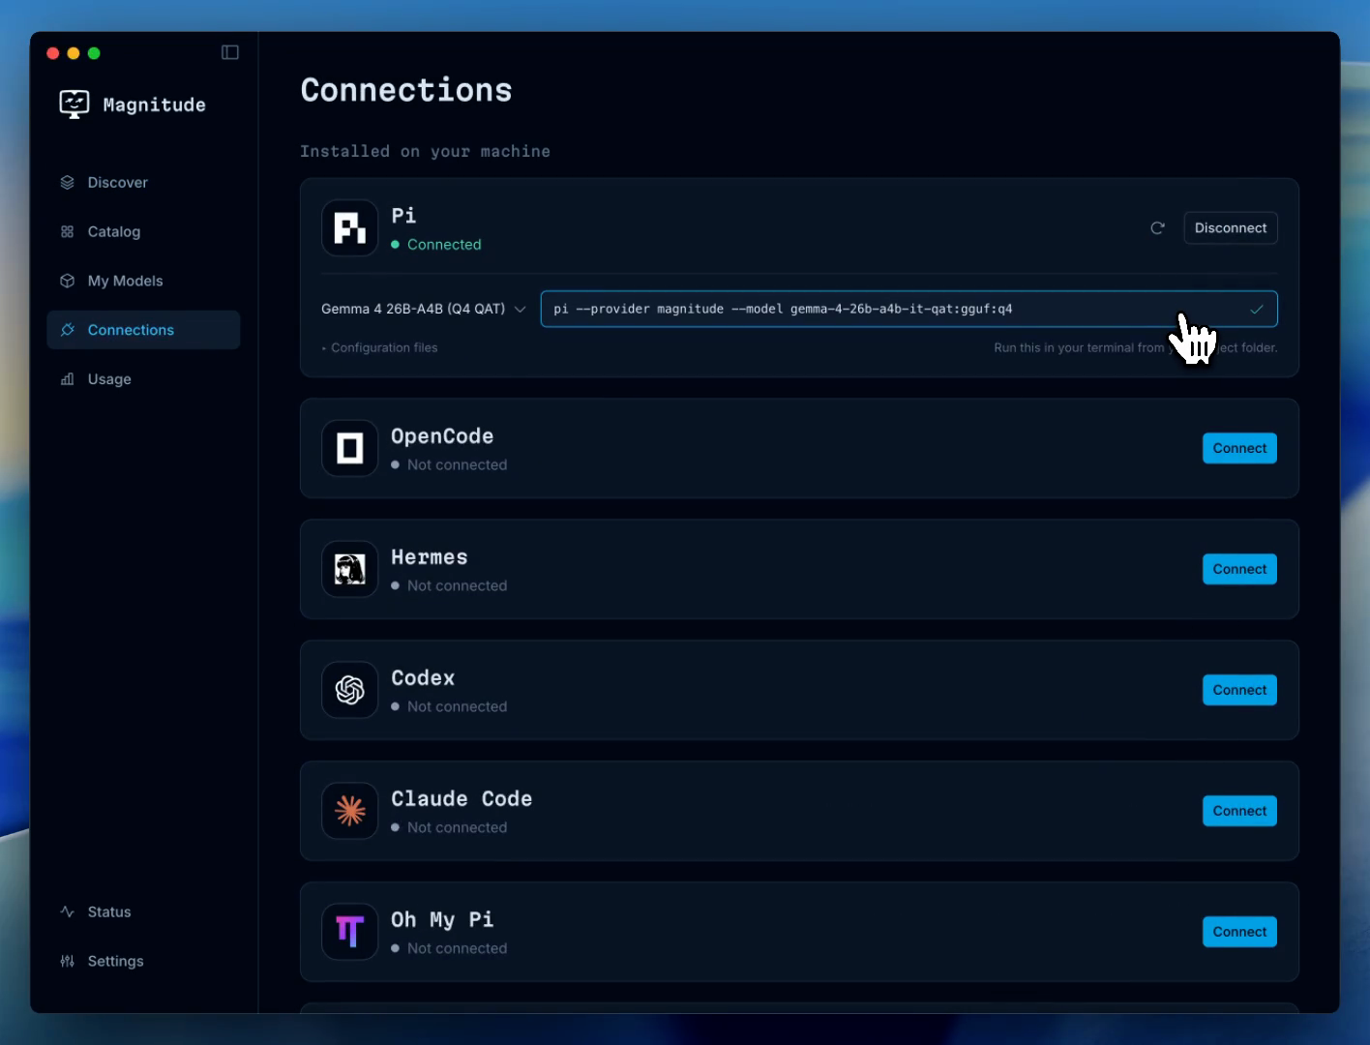This screenshot has width=1370, height=1045.
Task: Click the My Models cube icon
Action: click(x=67, y=282)
